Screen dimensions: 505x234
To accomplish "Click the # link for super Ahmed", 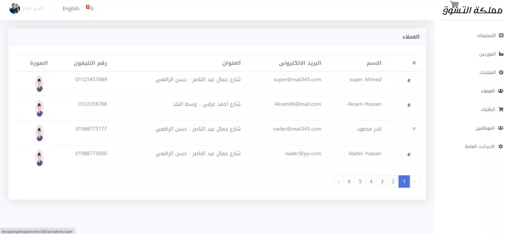I will (409, 80).
